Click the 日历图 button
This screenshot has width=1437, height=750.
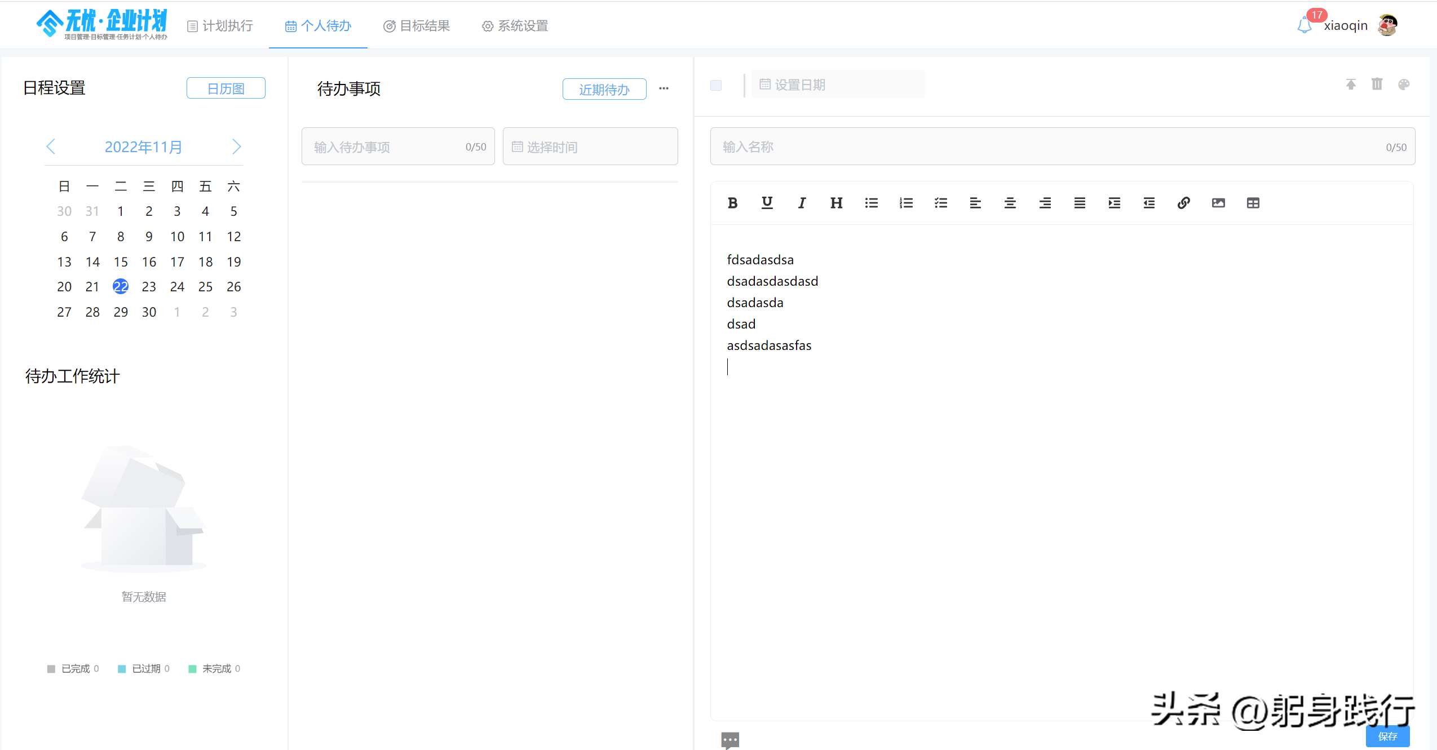(x=226, y=88)
